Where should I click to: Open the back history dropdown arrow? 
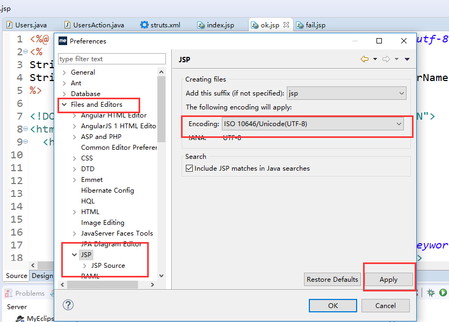click(375, 59)
